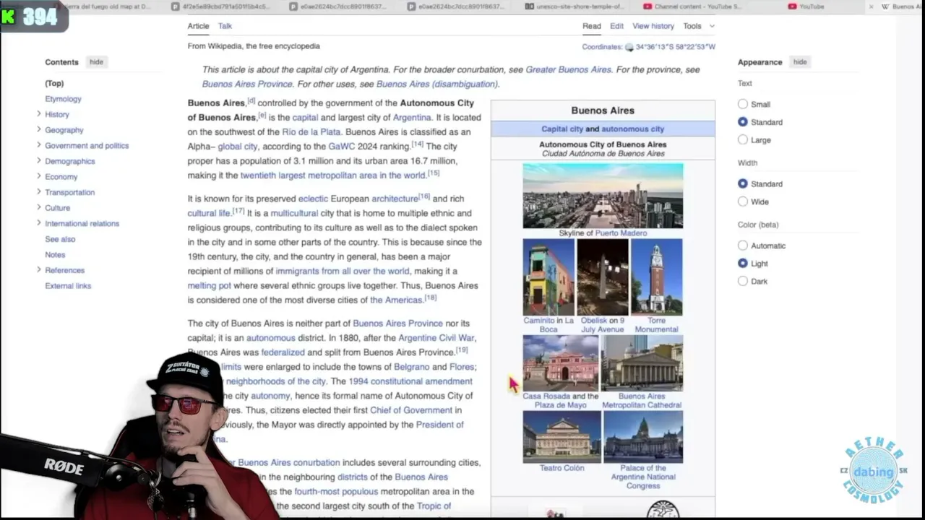Expand the Demographics section in Contents
This screenshot has width=925, height=520.
click(x=38, y=161)
